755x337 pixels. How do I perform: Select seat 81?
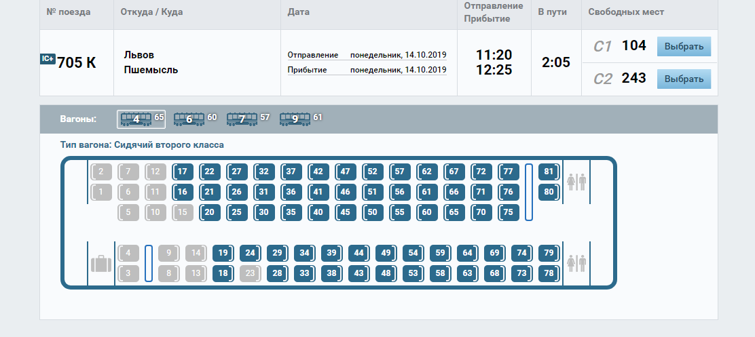[549, 172]
